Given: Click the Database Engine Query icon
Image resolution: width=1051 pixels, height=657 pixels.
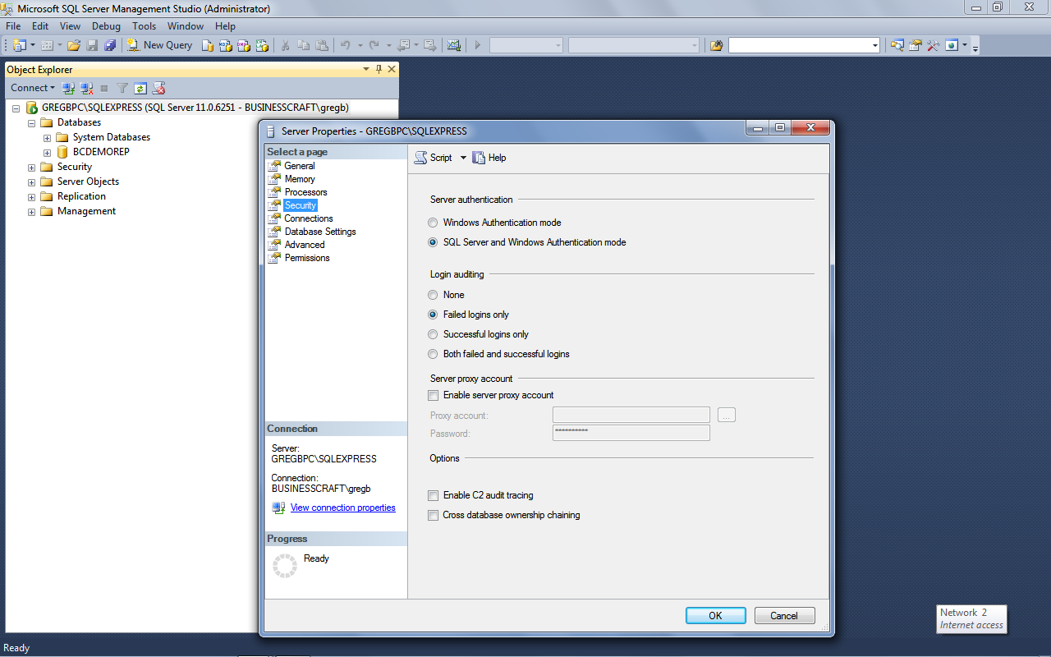Looking at the screenshot, I should [x=209, y=45].
